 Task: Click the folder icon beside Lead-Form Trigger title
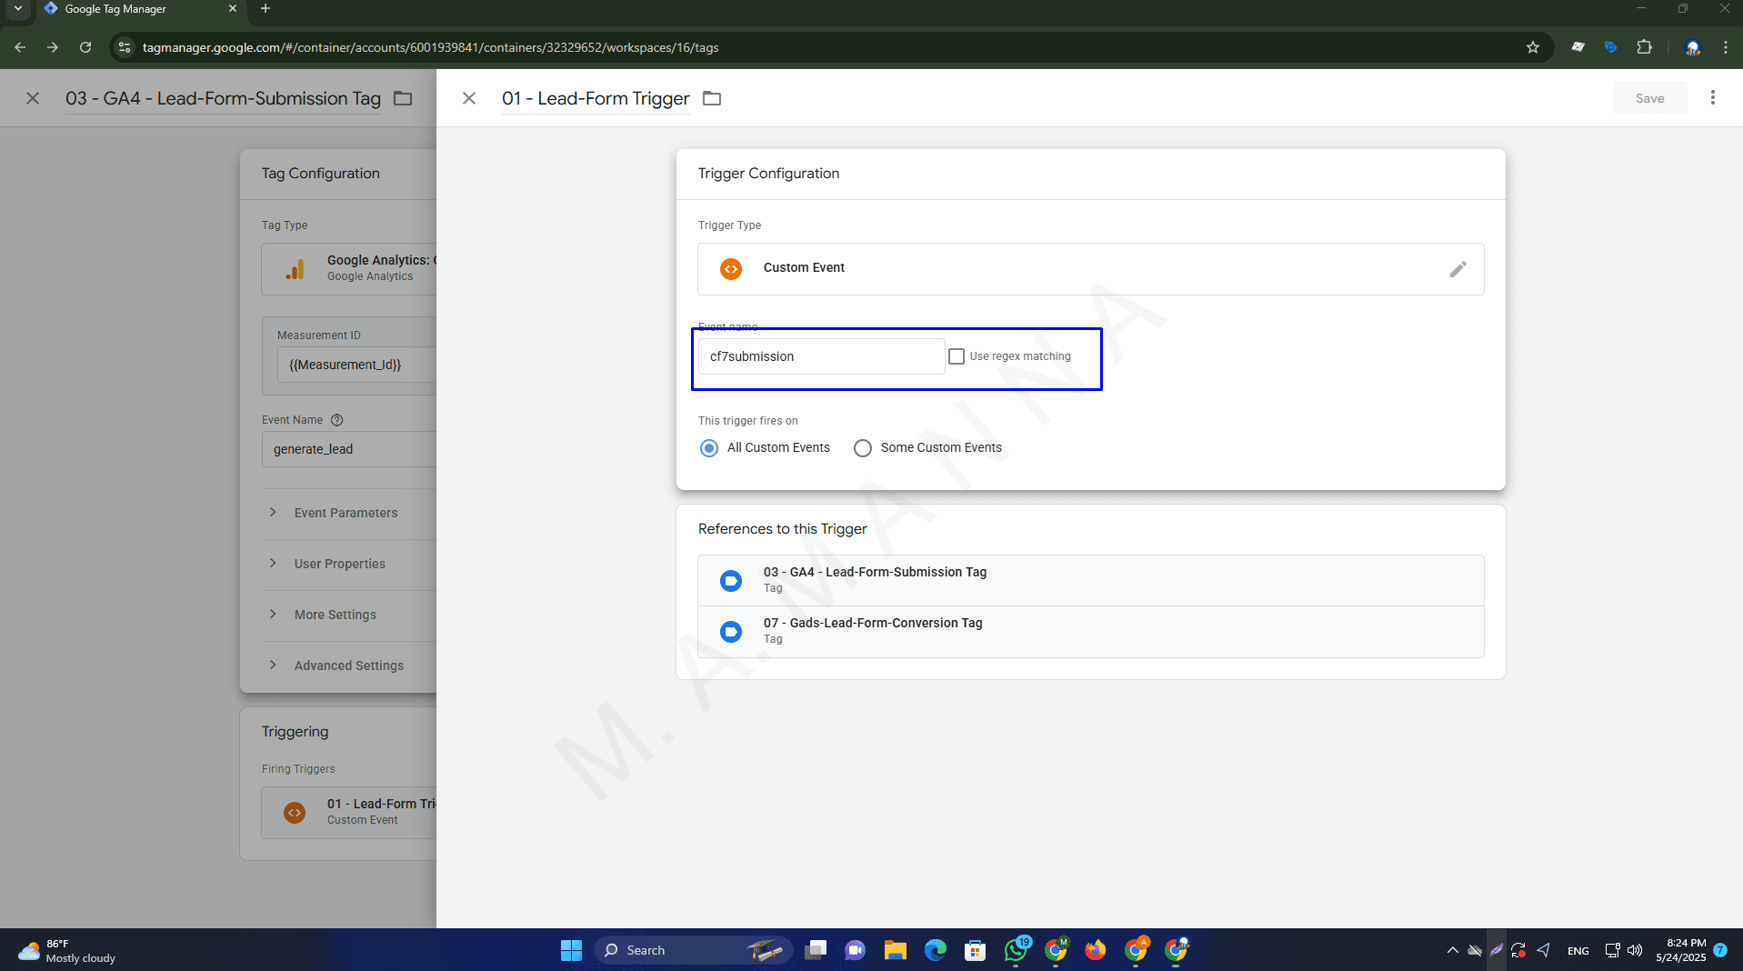click(712, 98)
